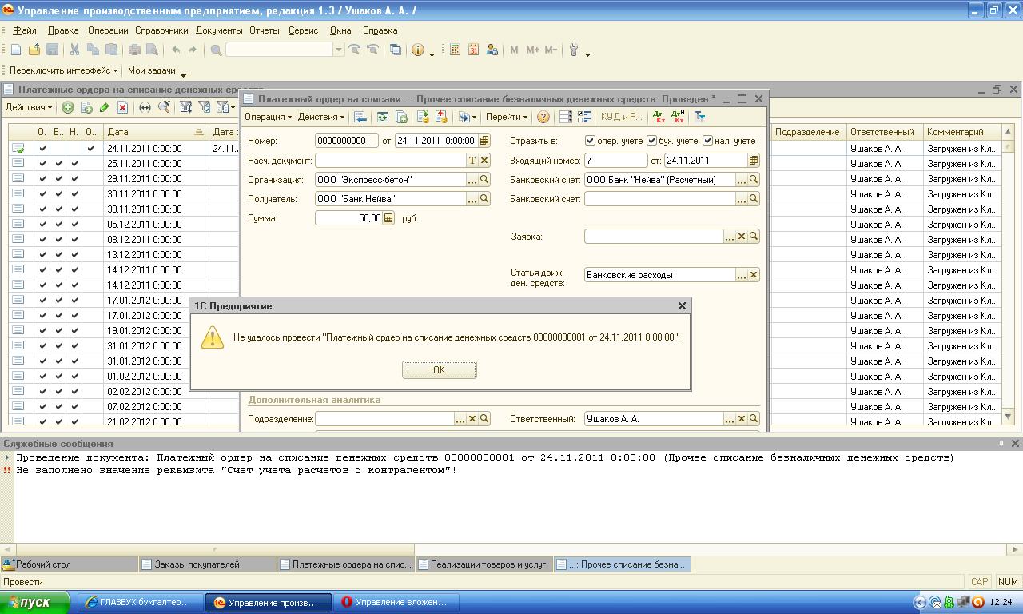
Task: Click the help question mark icon in document toolbar
Action: (543, 117)
